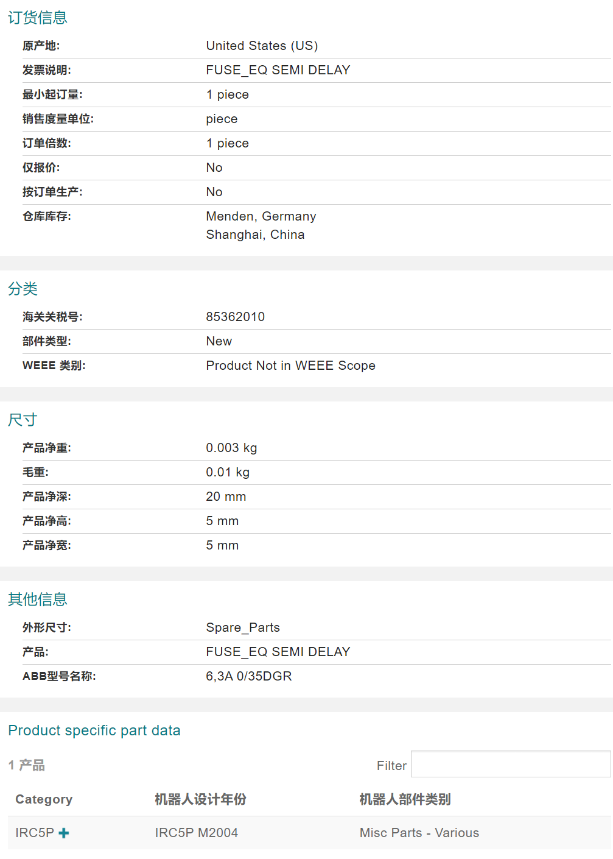Click customs tariff number 85362010
Viewport: 613px width, 859px height.
click(x=235, y=317)
